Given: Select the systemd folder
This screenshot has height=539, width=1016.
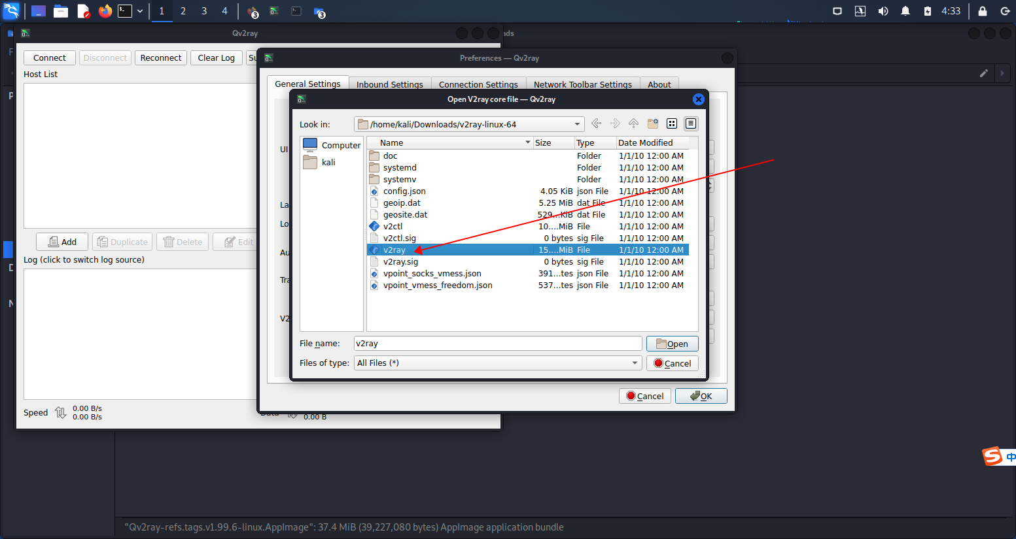Looking at the screenshot, I should (400, 167).
